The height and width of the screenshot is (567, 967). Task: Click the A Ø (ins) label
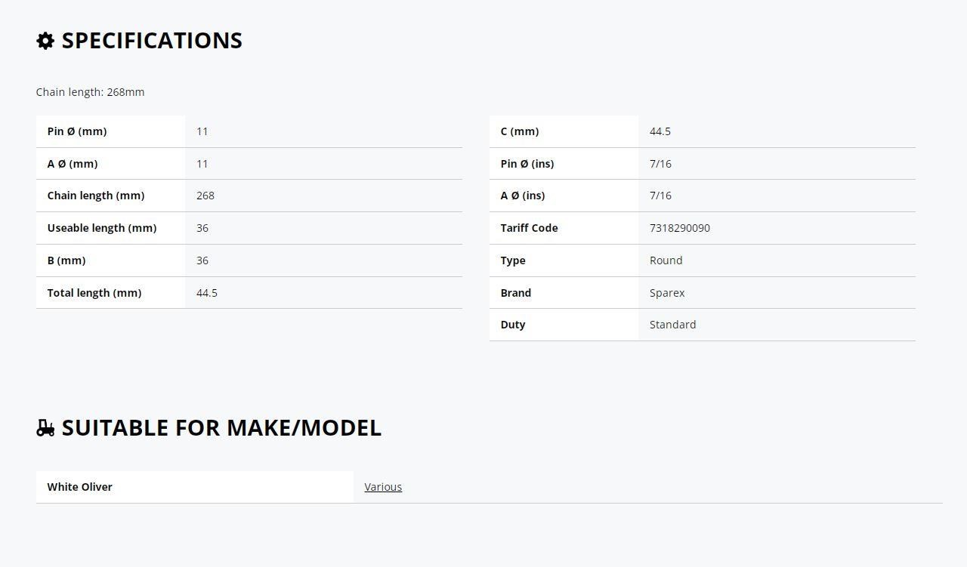coord(523,196)
